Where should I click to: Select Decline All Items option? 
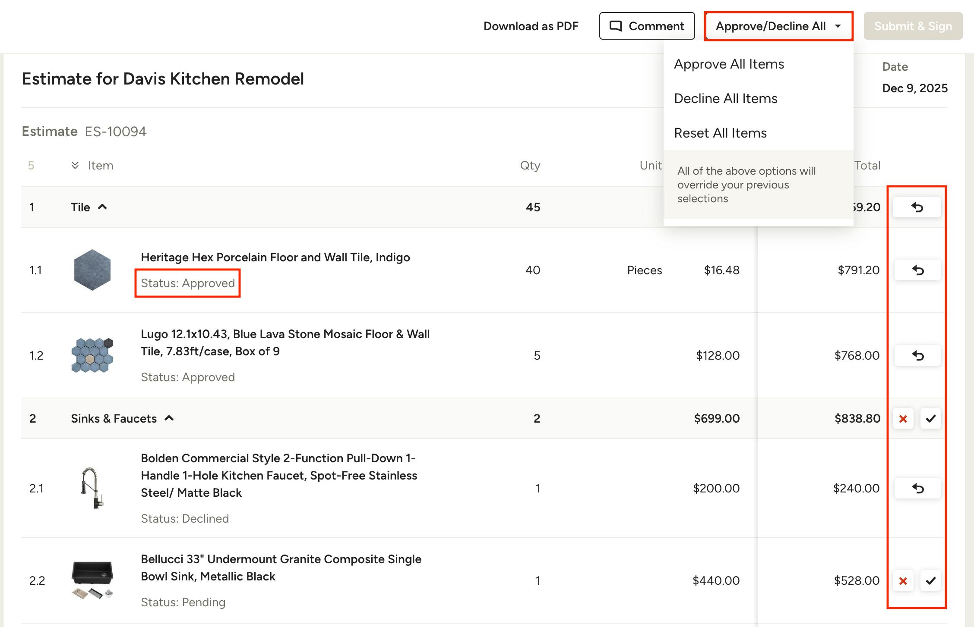coord(725,99)
